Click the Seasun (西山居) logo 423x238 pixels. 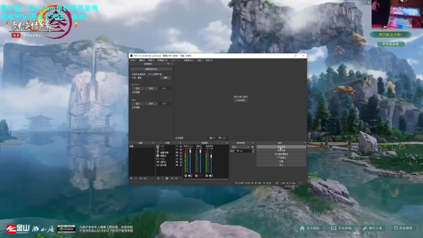pos(43,229)
